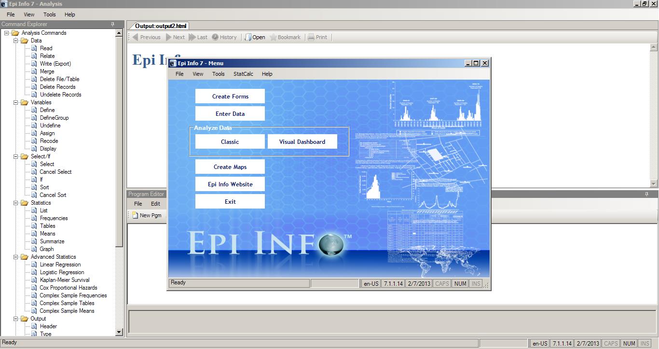Click the pin icon of Command Explorer panel
Image resolution: width=659 pixels, height=349 pixels.
(x=112, y=24)
